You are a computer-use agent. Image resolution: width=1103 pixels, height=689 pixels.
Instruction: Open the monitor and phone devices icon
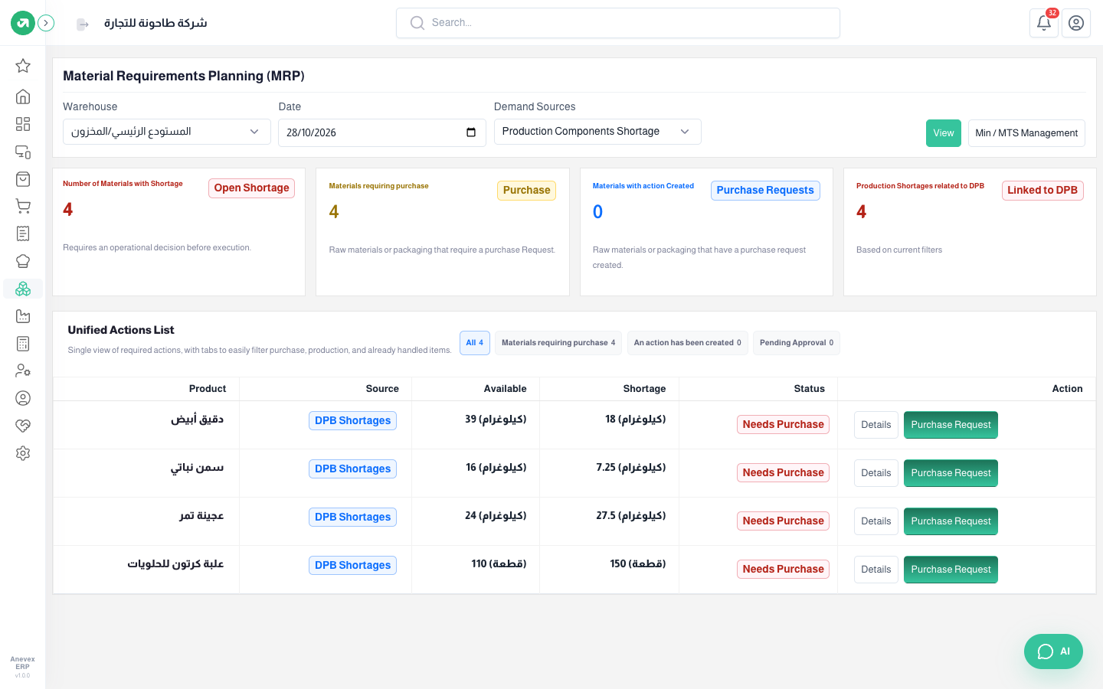pos(23,152)
